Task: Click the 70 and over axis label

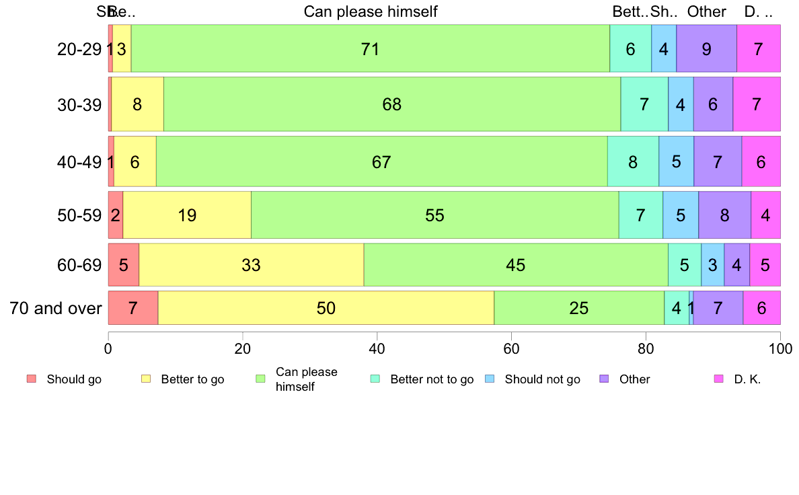Action: point(56,308)
